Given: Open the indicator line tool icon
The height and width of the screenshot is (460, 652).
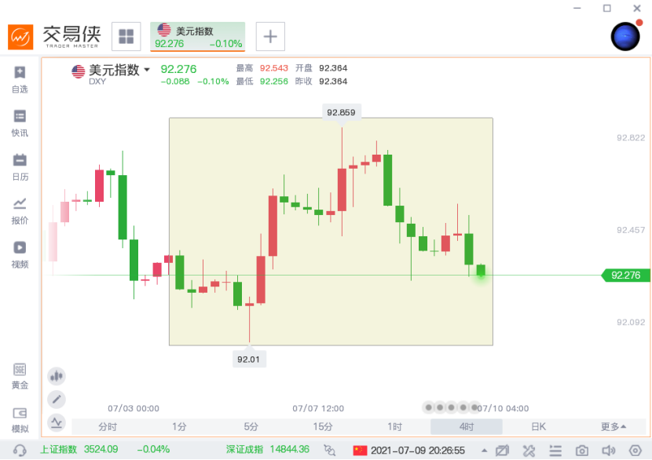Looking at the screenshot, I should pyautogui.click(x=57, y=423).
